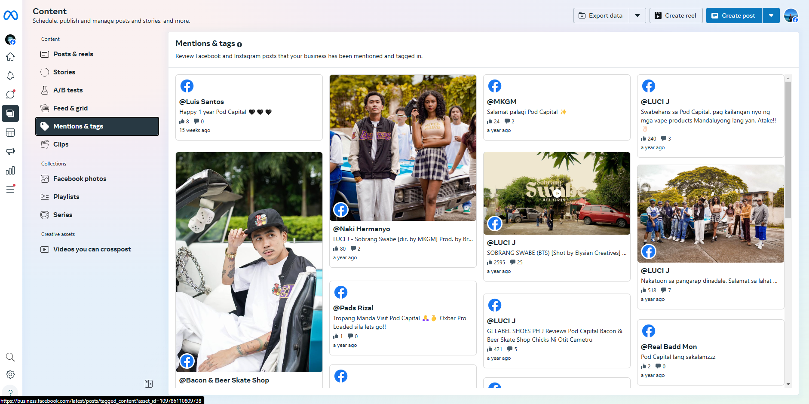Click Facebook icon on Real Badd Mon card

pos(649,331)
